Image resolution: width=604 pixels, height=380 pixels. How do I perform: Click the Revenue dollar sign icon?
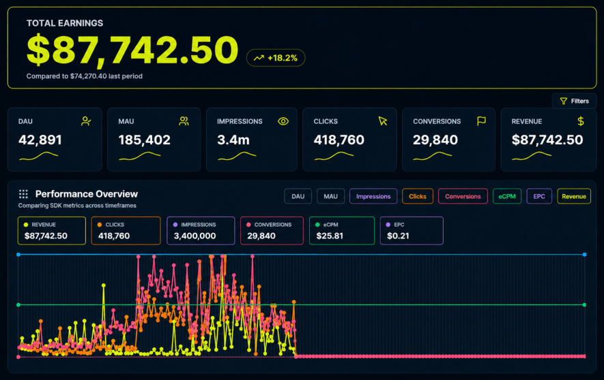581,121
